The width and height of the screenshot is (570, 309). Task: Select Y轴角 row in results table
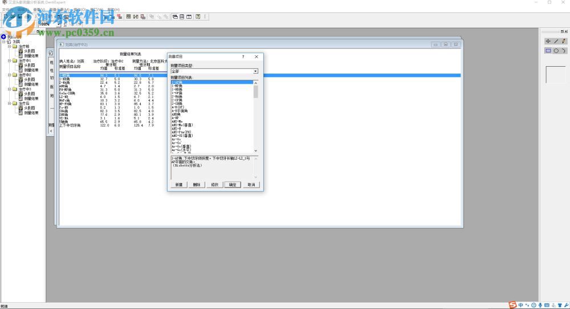[113, 122]
